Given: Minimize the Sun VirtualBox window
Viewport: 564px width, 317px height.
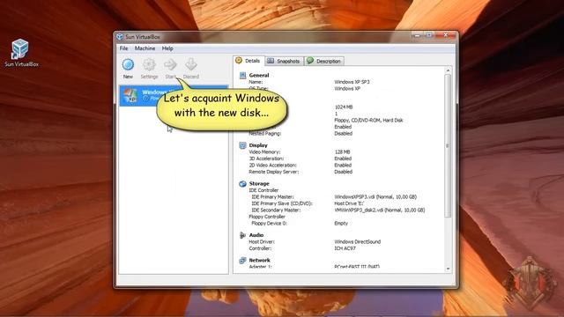Looking at the screenshot, I should [x=417, y=35].
